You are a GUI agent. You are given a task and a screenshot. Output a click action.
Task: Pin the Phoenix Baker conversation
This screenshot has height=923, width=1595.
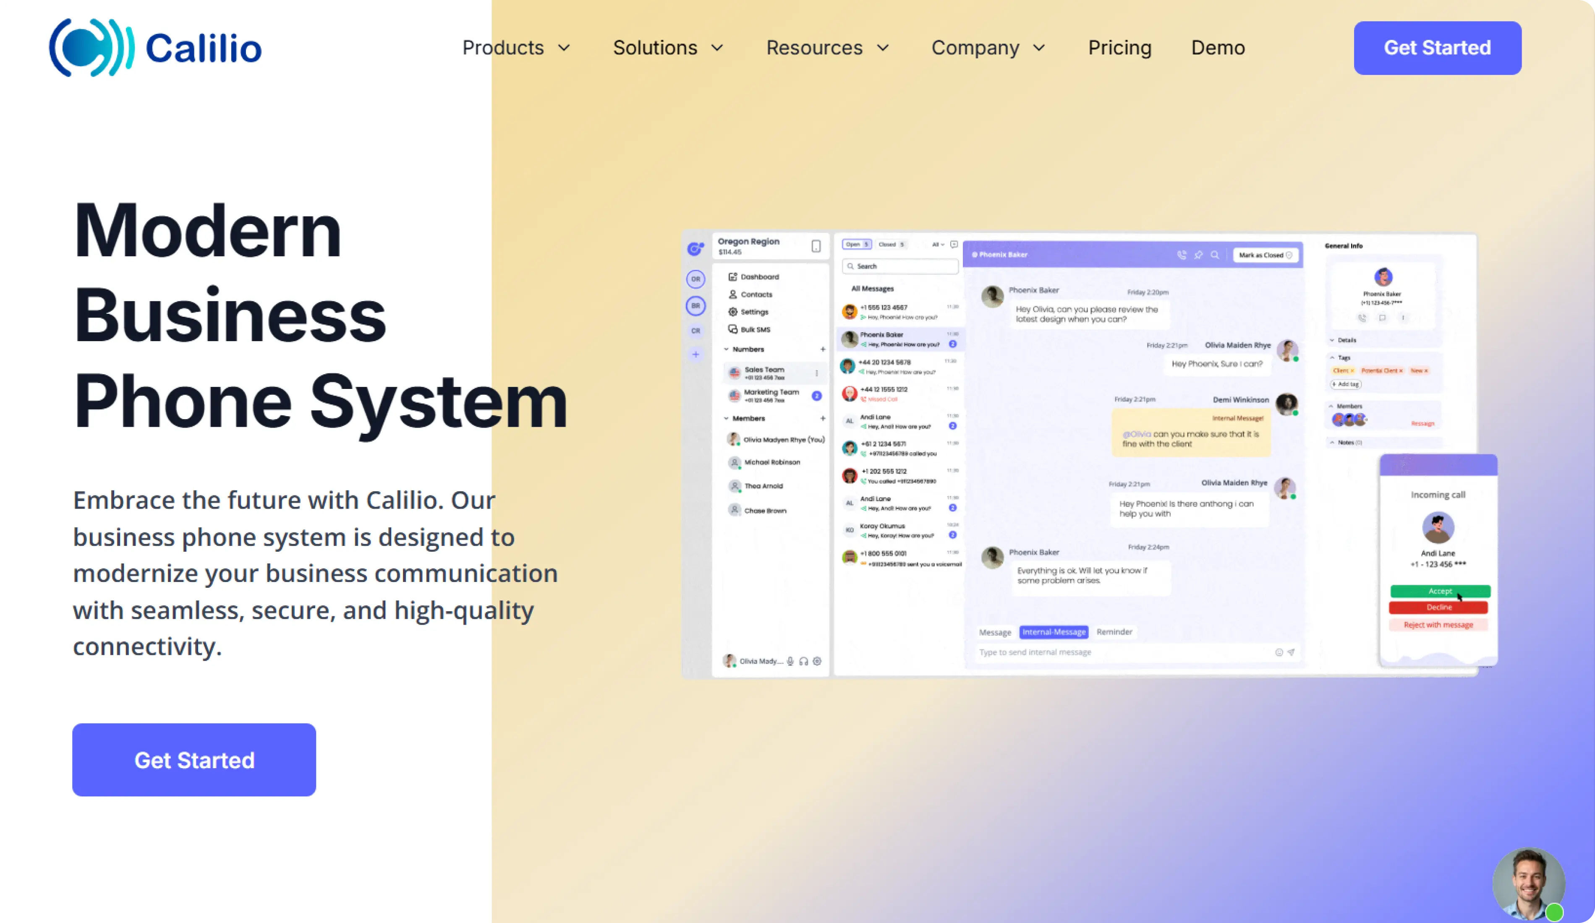coord(1198,255)
